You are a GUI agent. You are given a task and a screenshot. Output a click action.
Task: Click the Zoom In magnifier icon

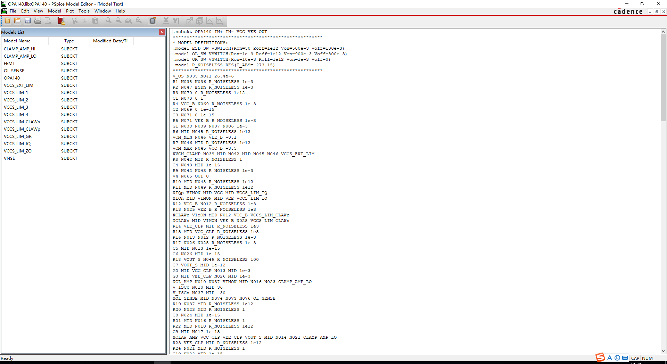[108, 21]
